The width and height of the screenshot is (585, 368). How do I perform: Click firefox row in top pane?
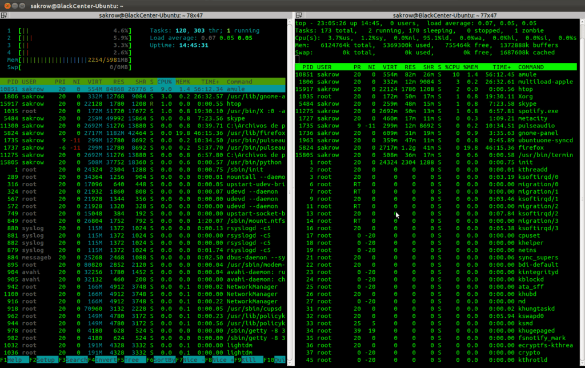tap(436, 148)
